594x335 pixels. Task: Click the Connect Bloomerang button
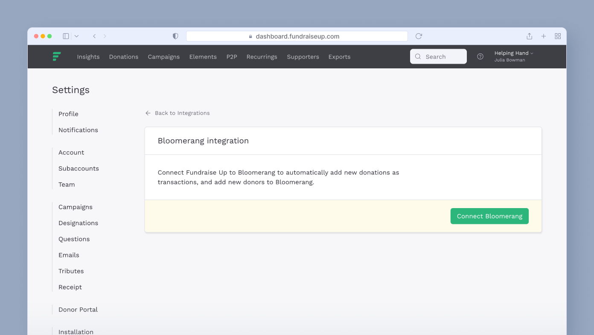(489, 216)
